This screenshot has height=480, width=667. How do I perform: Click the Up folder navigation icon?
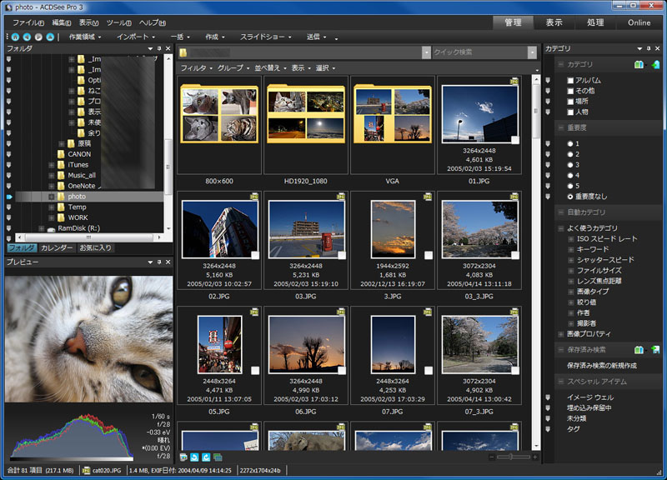(x=51, y=37)
